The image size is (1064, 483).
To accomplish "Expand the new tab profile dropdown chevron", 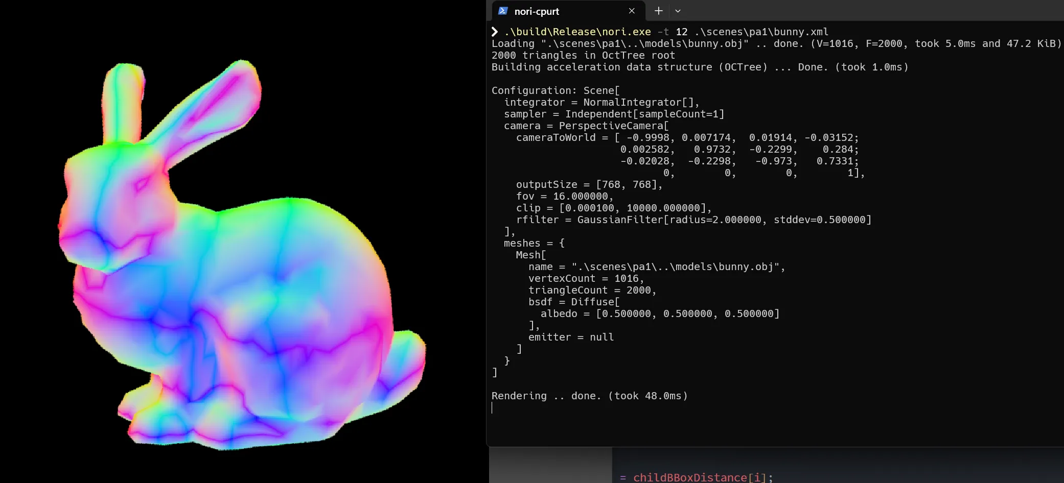I will [678, 11].
